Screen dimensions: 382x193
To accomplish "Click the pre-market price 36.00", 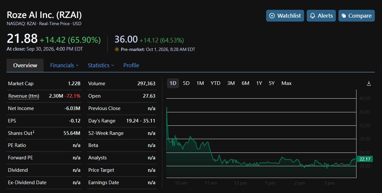I will 126,39.
